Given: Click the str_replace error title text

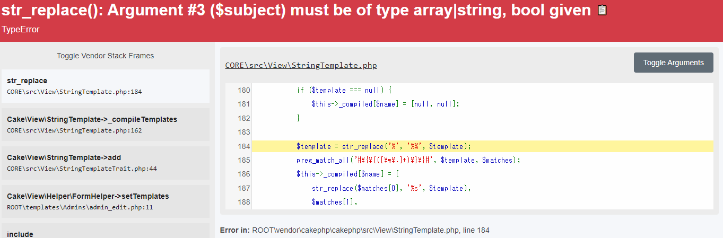Looking at the screenshot, I should click(297, 11).
